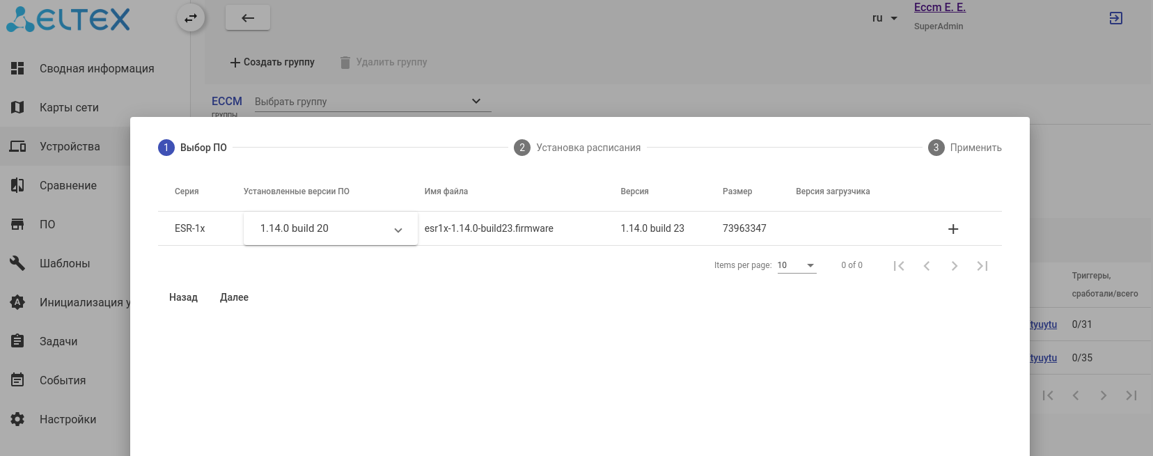The image size is (1153, 456).
Task: Go to step 2 Установка расписания
Action: pyautogui.click(x=577, y=148)
